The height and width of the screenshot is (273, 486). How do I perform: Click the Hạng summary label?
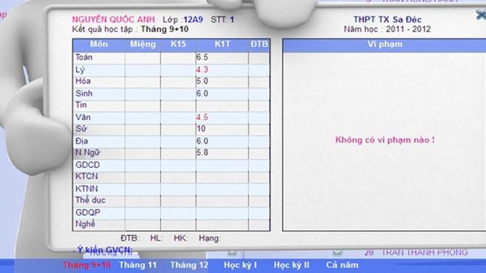pos(210,238)
